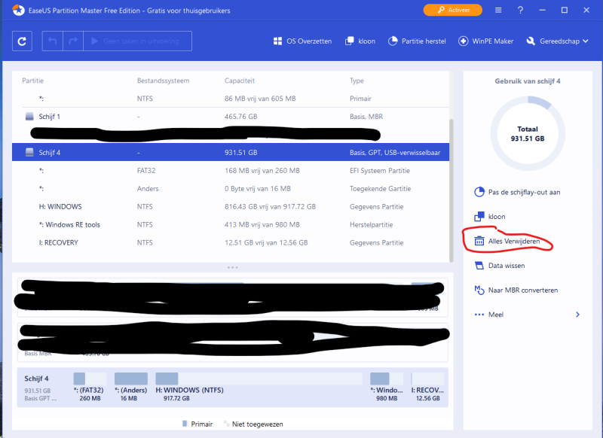This screenshot has width=603, height=438.
Task: Click the refresh disk icon
Action: pyautogui.click(x=22, y=41)
